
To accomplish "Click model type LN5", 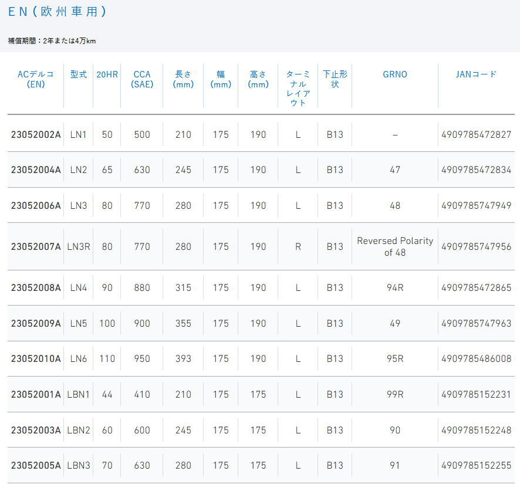I will pos(78,323).
